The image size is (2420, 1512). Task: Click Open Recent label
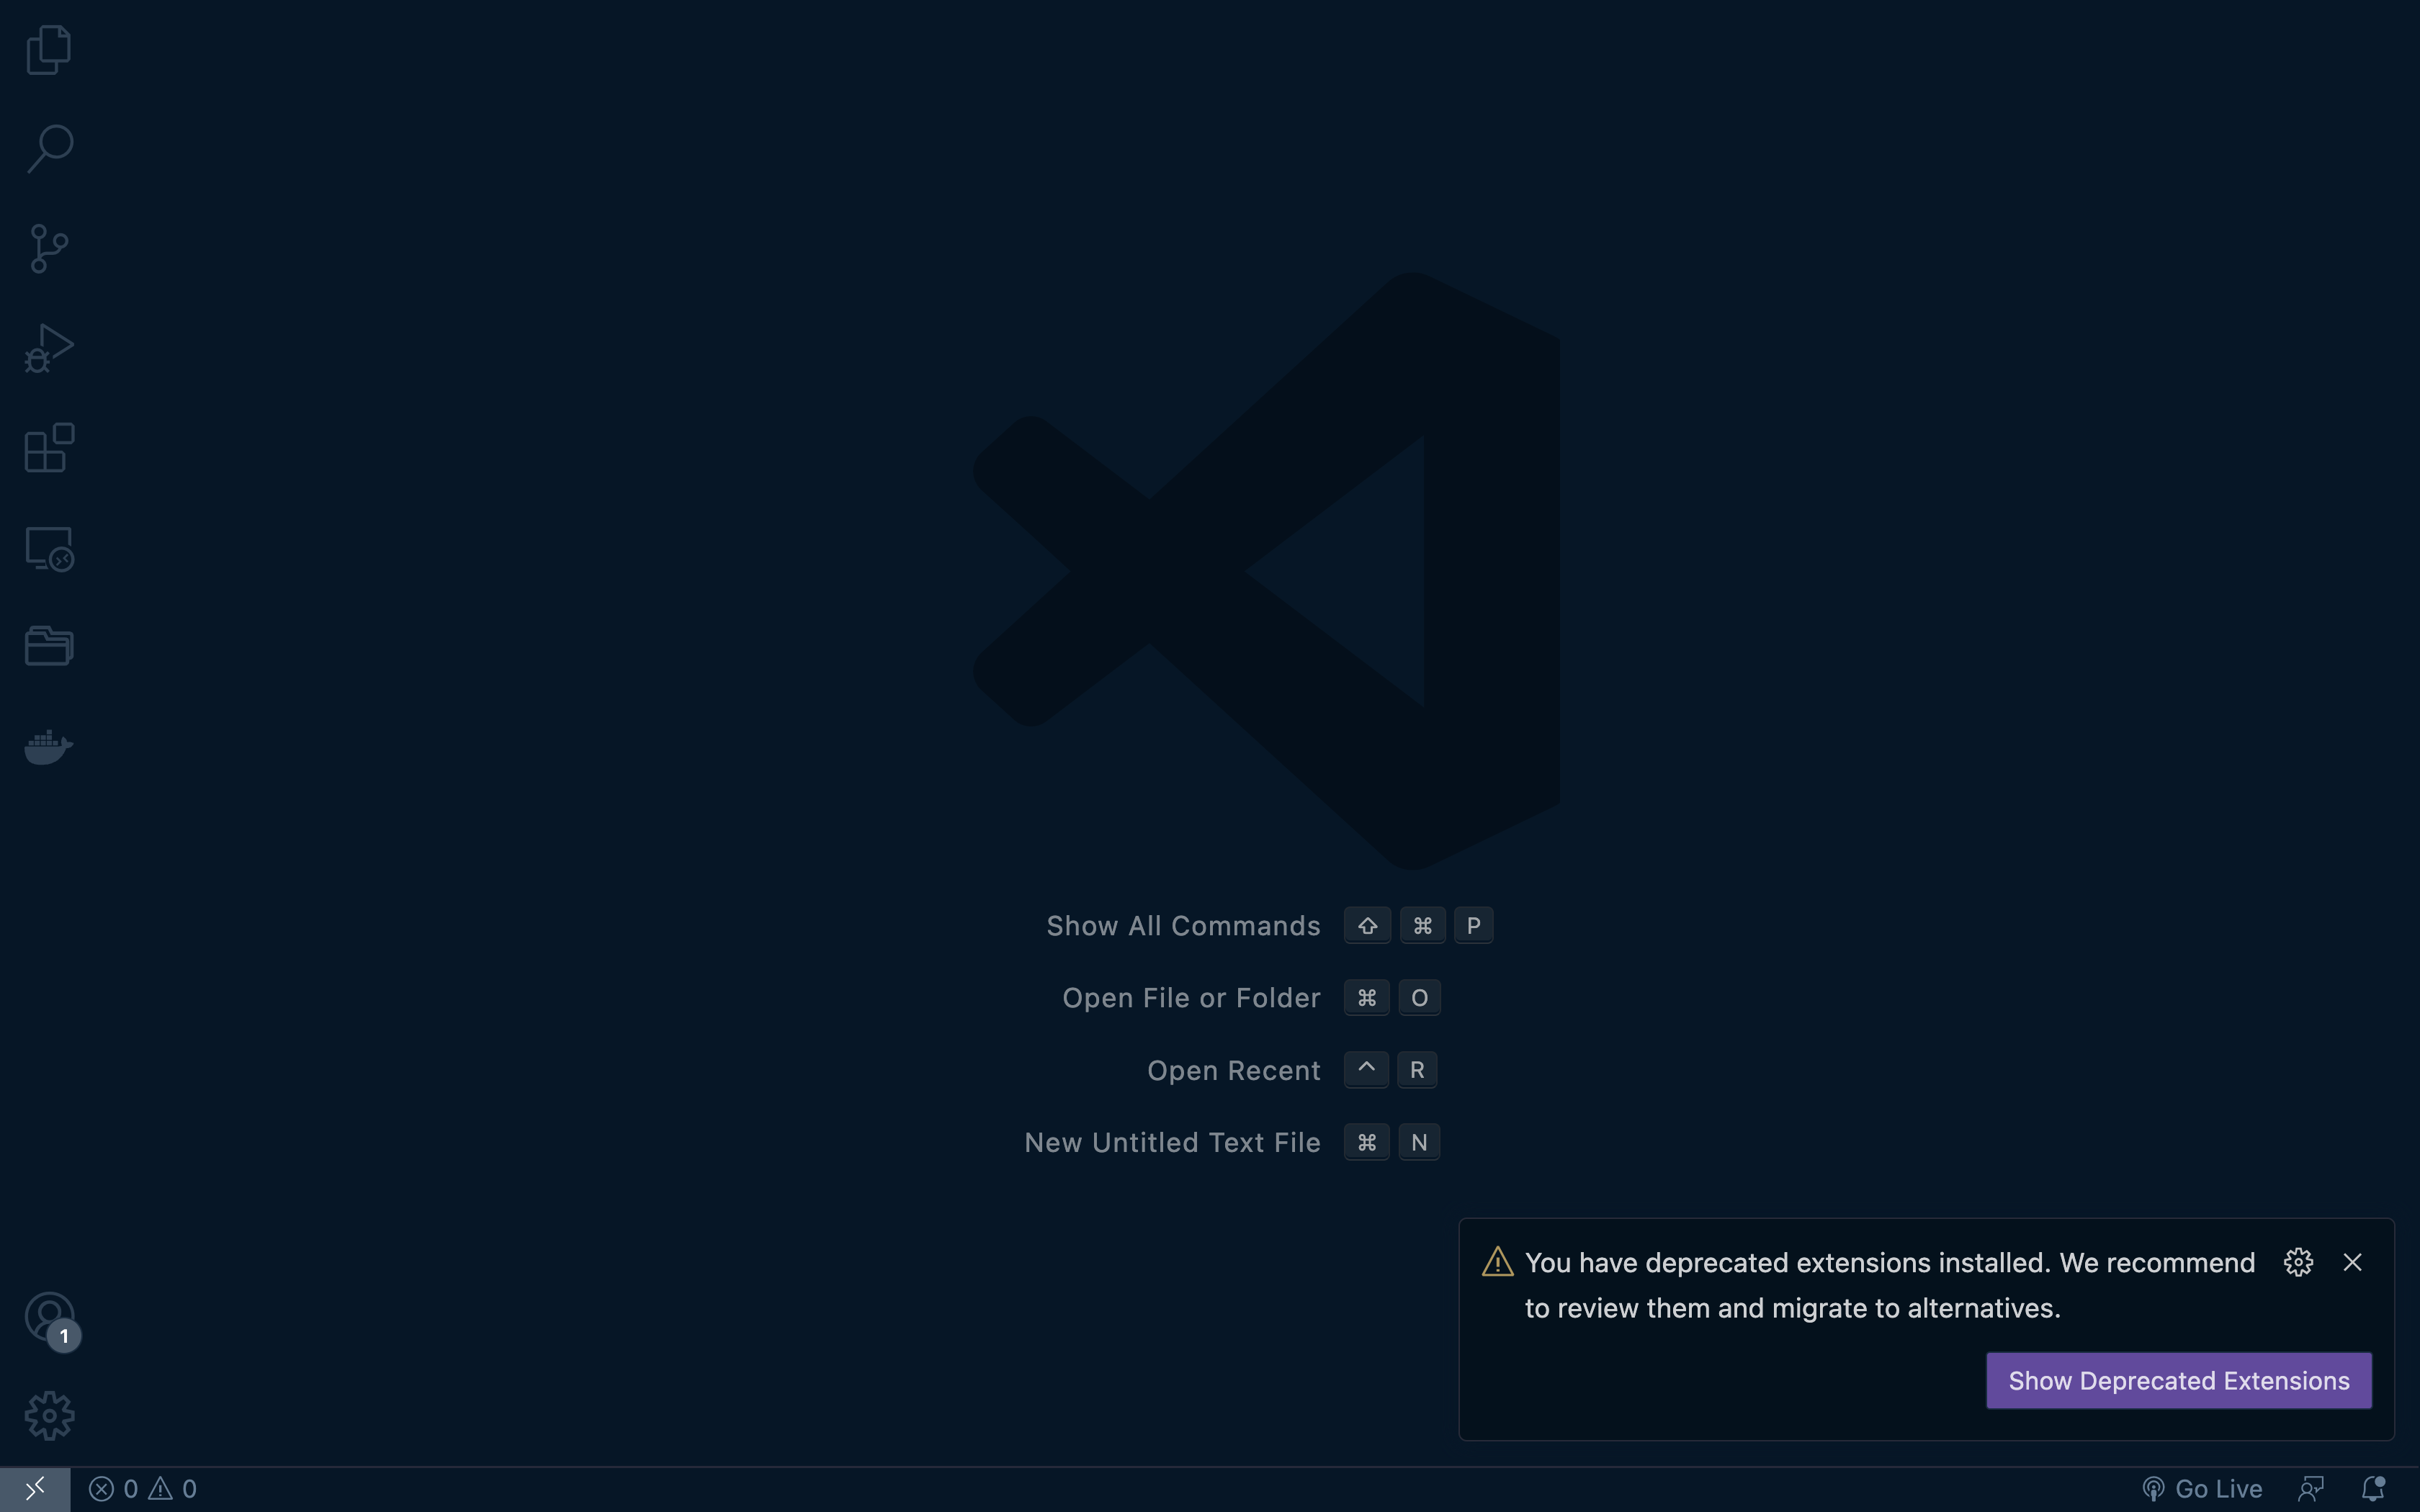pos(1234,1071)
